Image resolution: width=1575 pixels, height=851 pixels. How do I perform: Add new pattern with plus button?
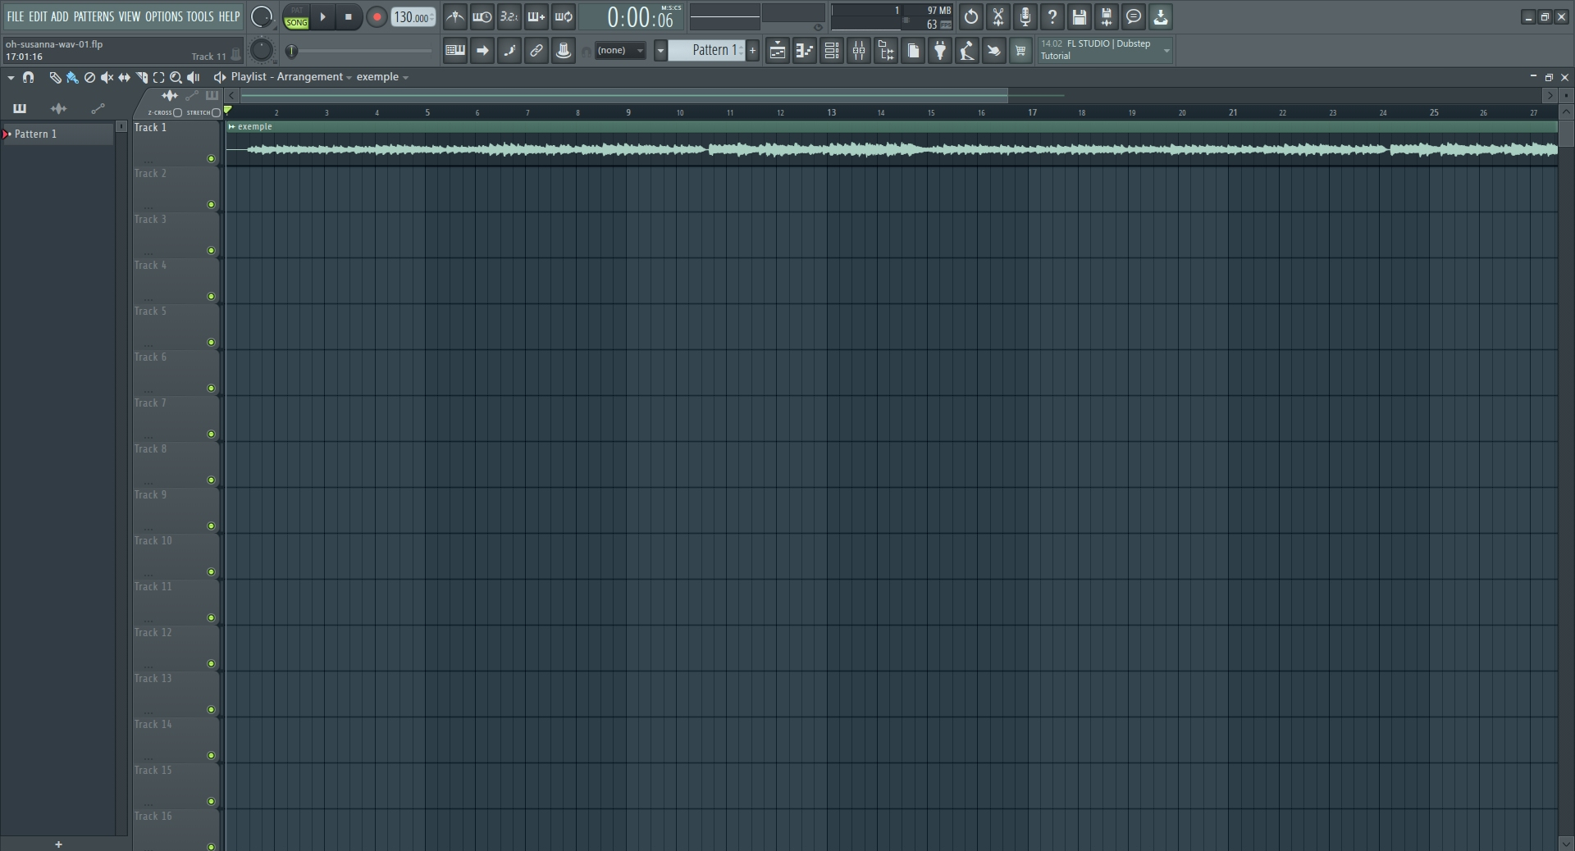752,51
